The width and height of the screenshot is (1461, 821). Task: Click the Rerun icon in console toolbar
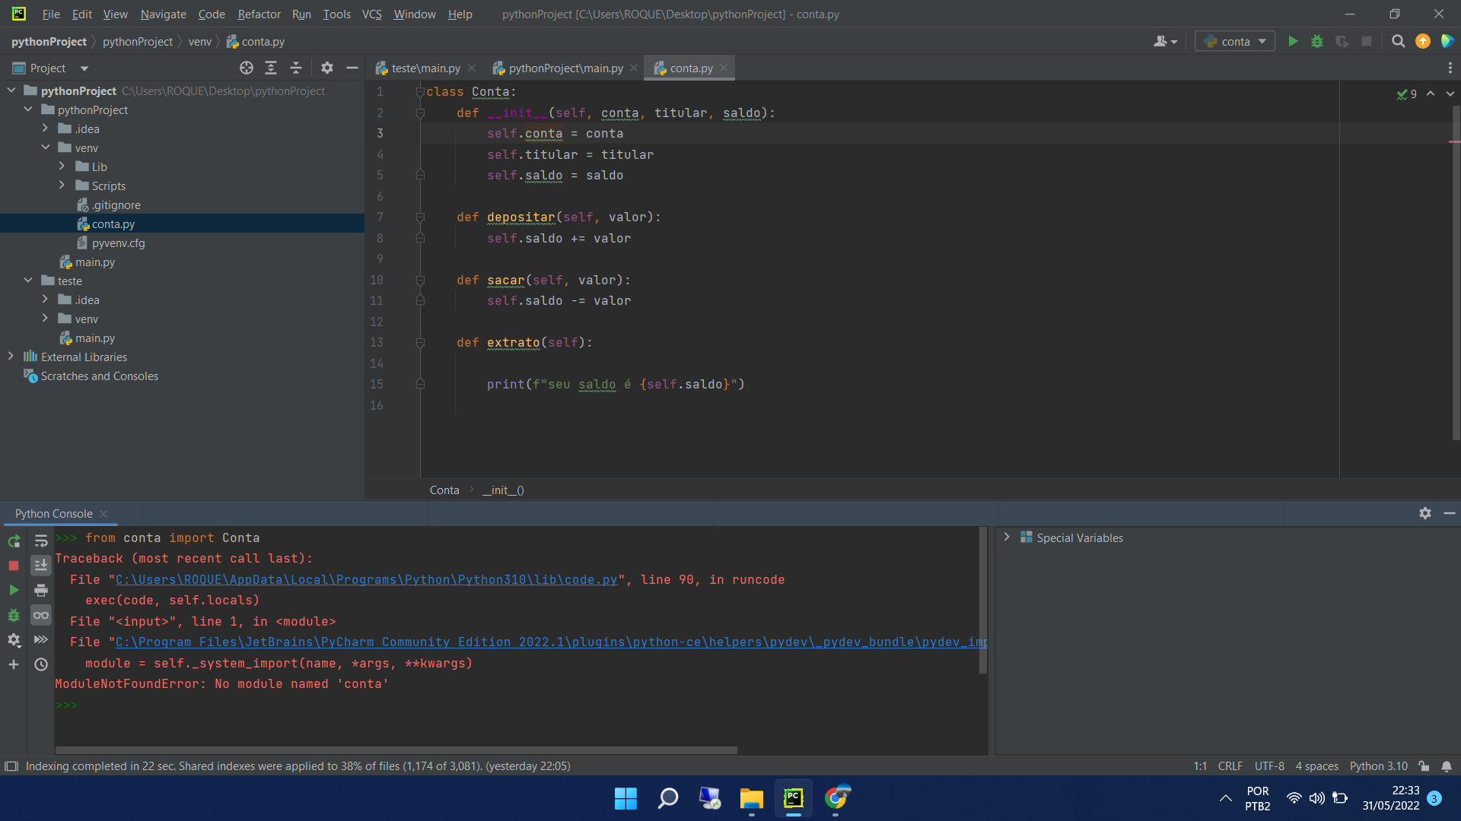tap(13, 539)
